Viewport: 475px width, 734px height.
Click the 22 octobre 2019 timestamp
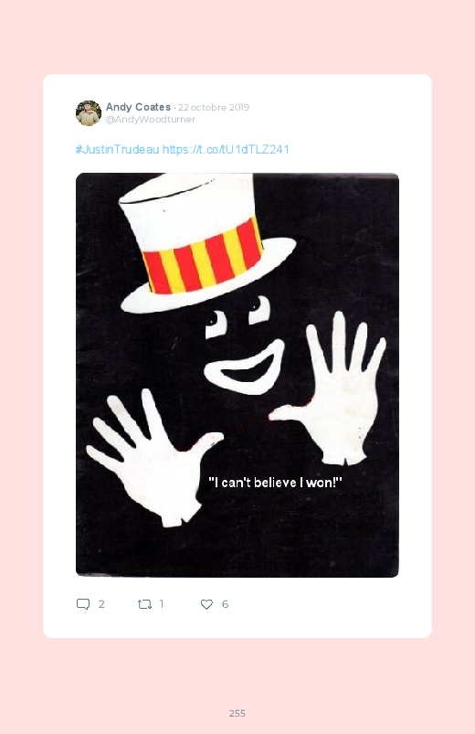(214, 107)
